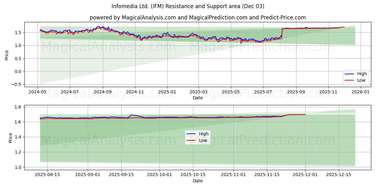Click 'High' in the bottom chart legend
This screenshot has width=376, height=188.
pyautogui.click(x=204, y=134)
